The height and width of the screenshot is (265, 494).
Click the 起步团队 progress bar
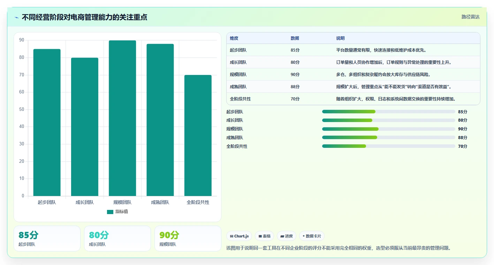click(x=389, y=112)
